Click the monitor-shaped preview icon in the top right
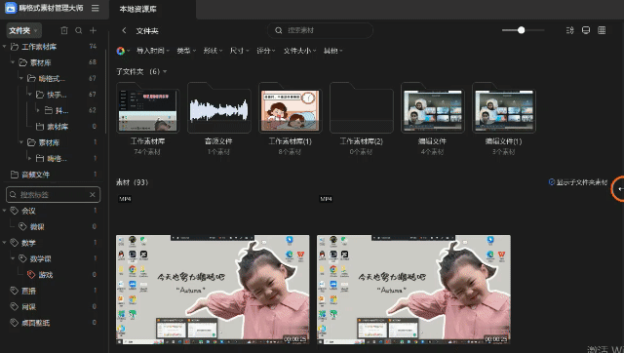 tap(586, 30)
